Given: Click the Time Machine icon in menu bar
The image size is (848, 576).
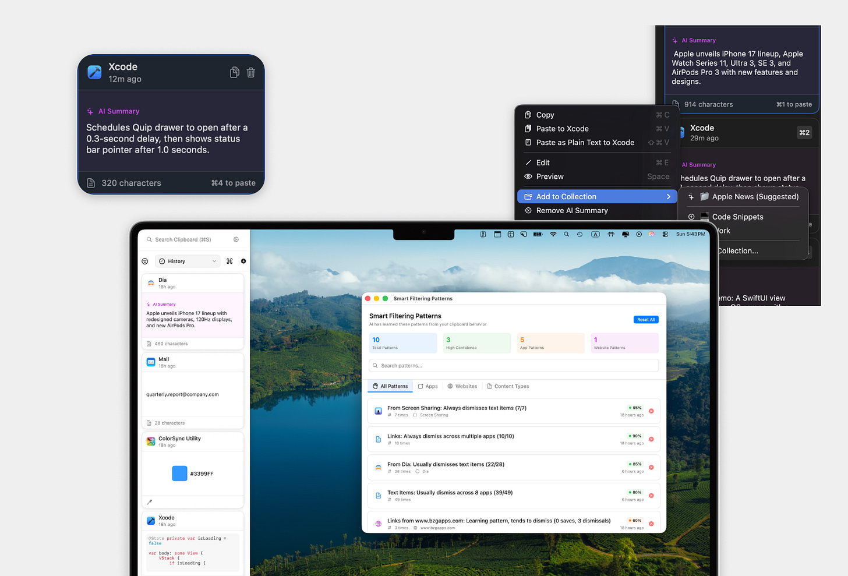Looking at the screenshot, I should 580,234.
